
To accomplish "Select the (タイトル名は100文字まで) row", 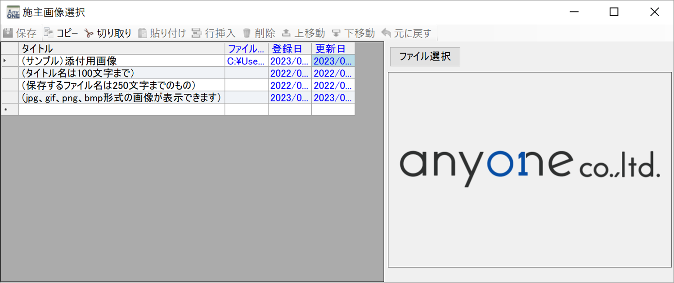I will pos(121,73).
